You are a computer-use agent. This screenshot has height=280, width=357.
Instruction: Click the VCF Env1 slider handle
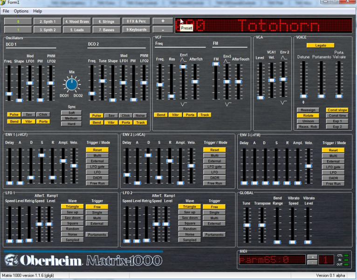[183, 67]
